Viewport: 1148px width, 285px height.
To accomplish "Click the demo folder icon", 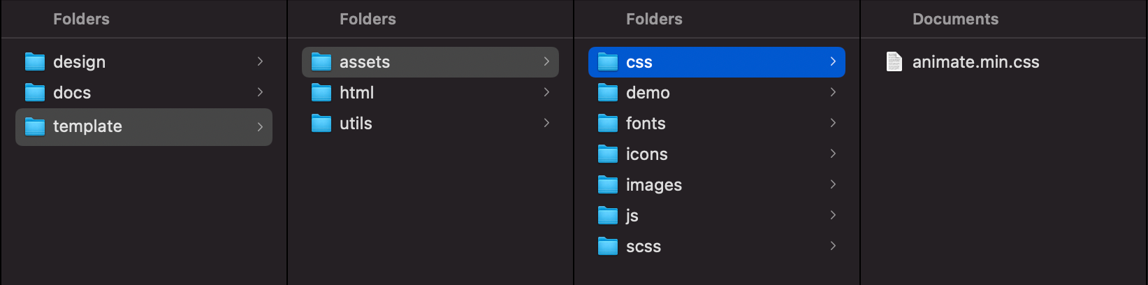I will pos(608,93).
